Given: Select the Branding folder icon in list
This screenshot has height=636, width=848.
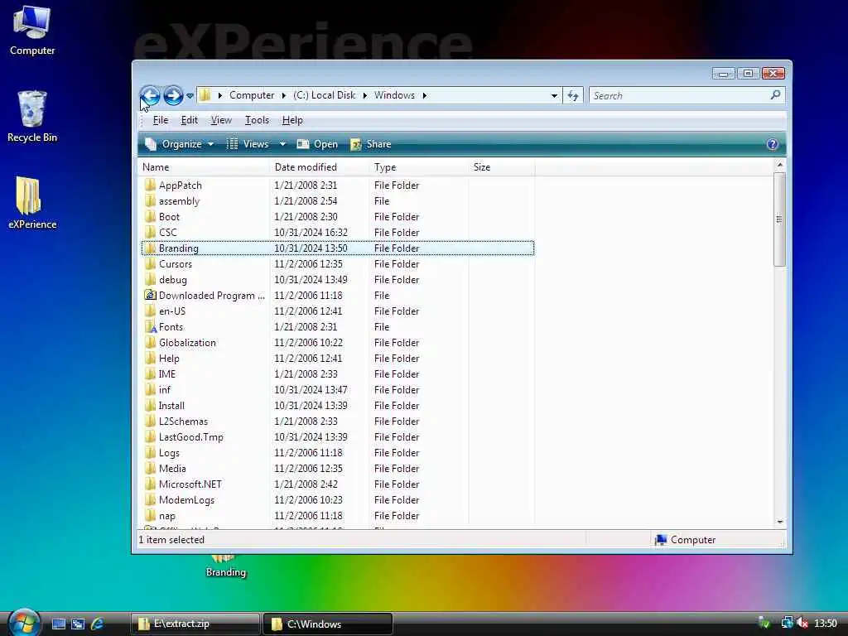Looking at the screenshot, I should coord(151,248).
